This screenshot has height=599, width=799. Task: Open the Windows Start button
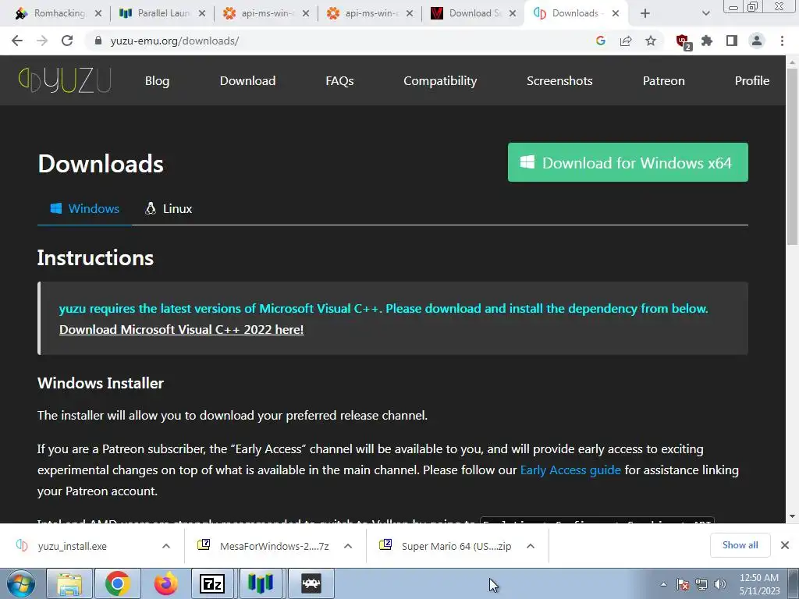click(21, 583)
